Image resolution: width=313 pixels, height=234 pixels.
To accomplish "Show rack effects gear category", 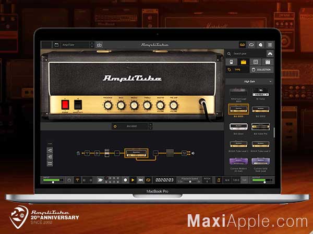I will pyautogui.click(x=268, y=62).
